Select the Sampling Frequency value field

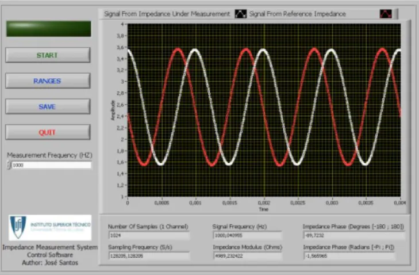click(x=149, y=256)
